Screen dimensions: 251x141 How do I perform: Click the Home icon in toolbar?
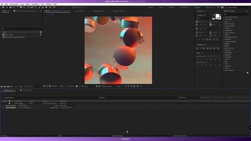click(3, 7)
